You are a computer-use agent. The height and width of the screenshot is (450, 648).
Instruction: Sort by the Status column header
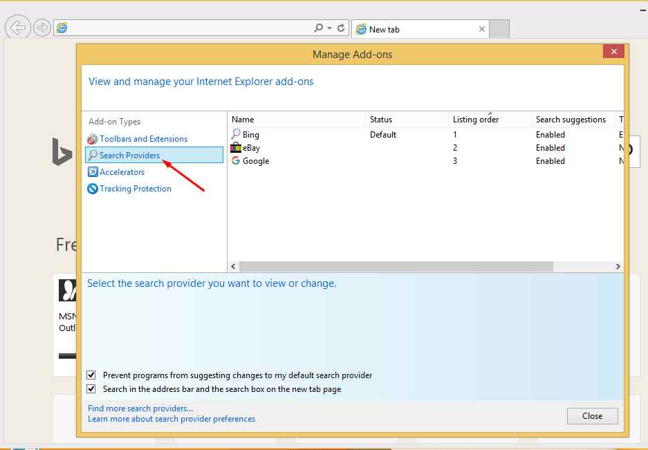(407, 120)
